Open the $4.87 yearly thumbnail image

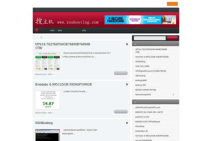(x=48, y=100)
